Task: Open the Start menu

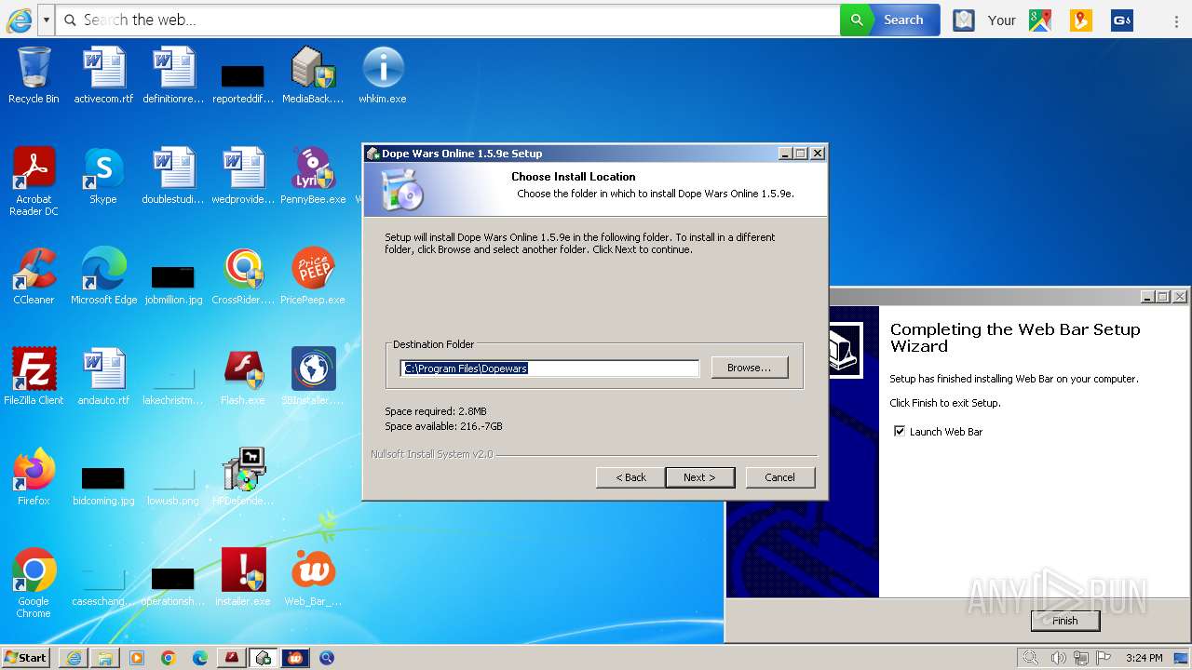Action: 25,657
